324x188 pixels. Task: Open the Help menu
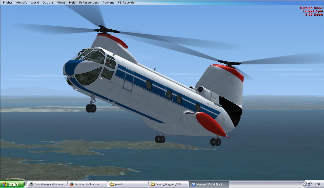[x=72, y=3]
